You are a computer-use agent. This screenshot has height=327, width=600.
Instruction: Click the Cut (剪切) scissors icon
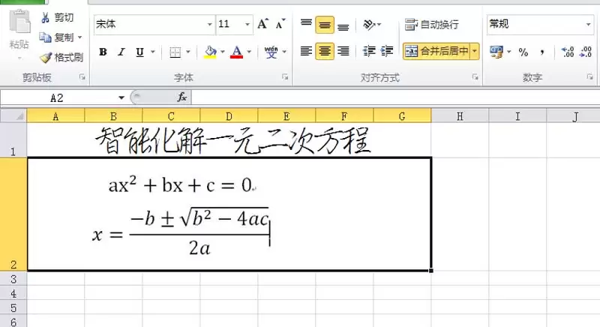pos(46,17)
